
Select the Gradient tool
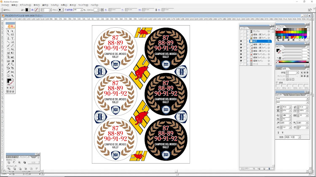(12, 61)
